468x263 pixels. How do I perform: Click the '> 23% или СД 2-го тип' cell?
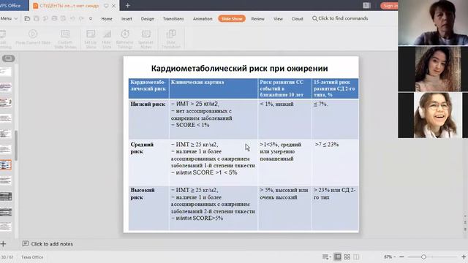tap(335, 207)
